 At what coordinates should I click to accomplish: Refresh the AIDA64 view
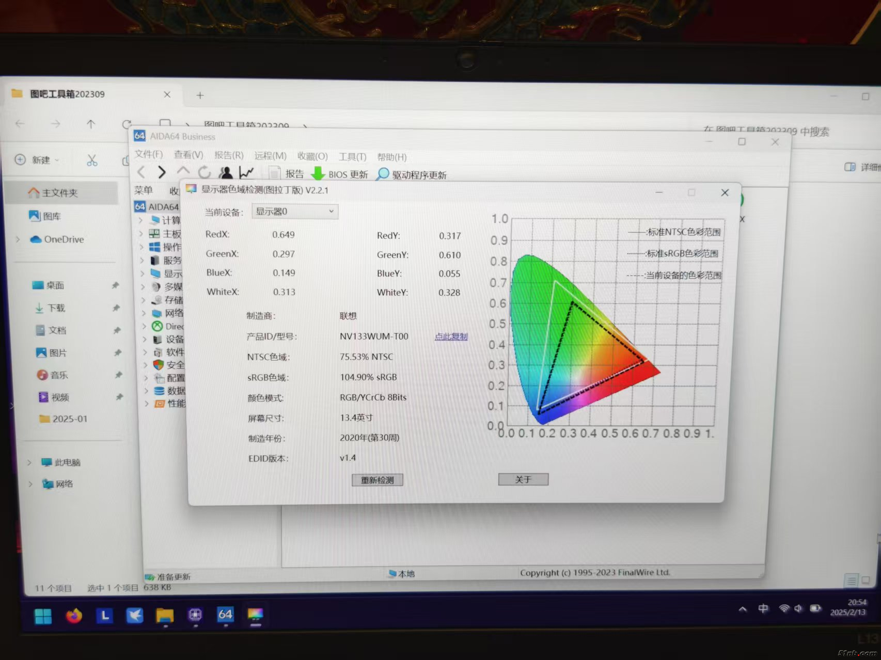(x=204, y=172)
